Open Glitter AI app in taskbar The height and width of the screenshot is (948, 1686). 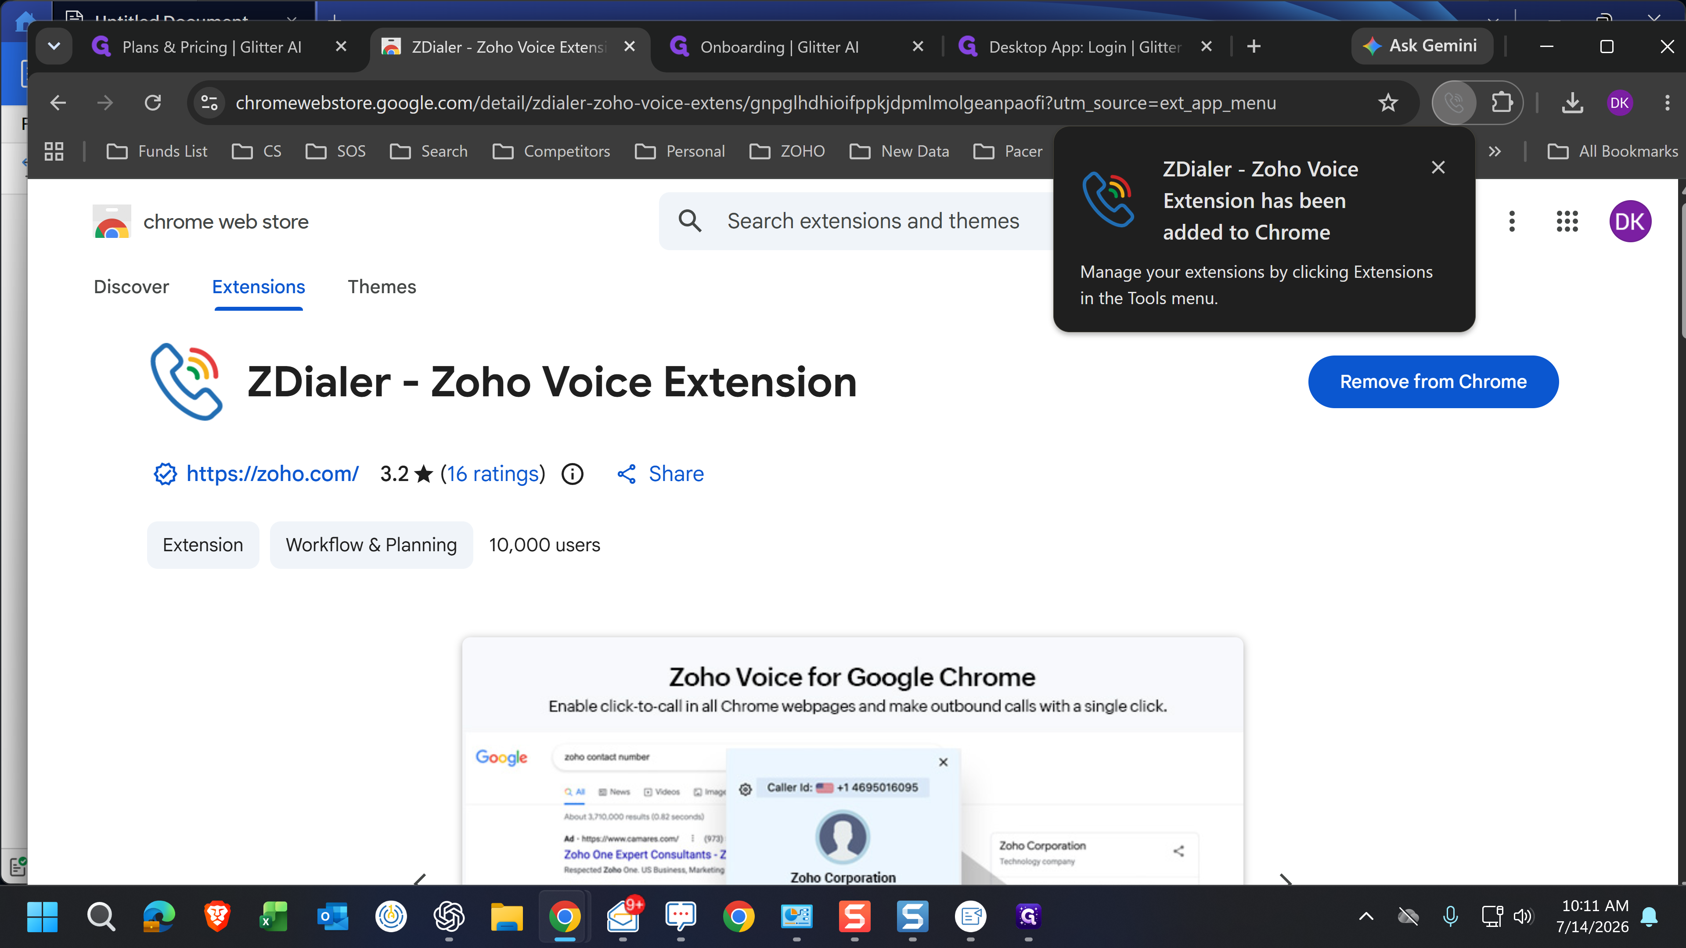(1028, 916)
